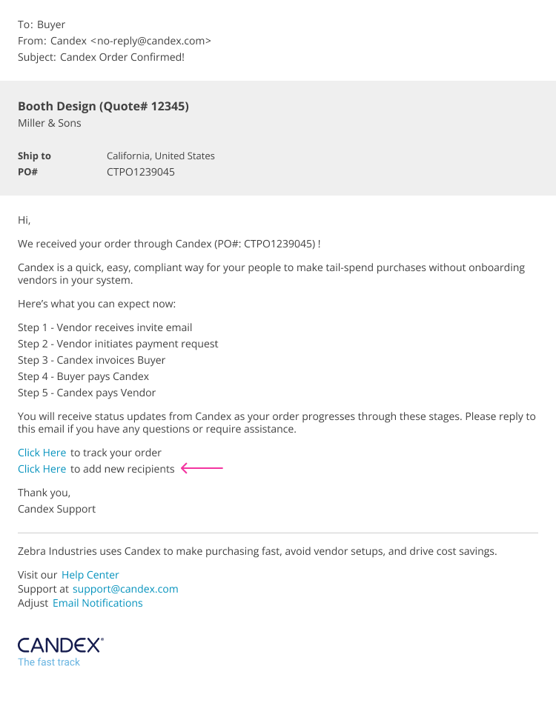Image resolution: width=556 pixels, height=720 pixels.
Task: Click the support@candex.com email link
Action: (x=125, y=589)
